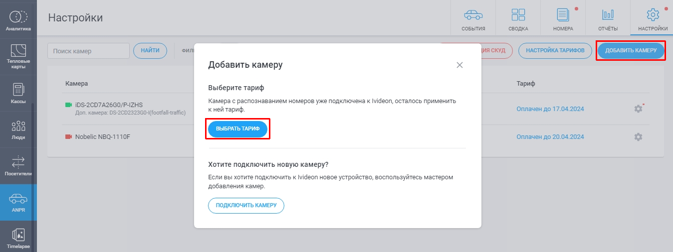Open Тепловые карты in the sidebar

18,56
